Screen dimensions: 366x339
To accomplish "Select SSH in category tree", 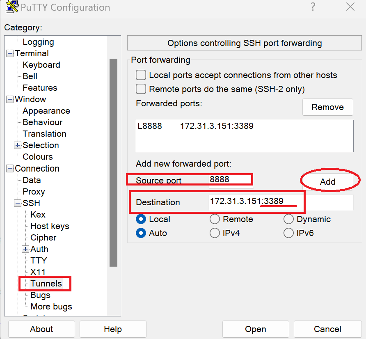I will click(x=31, y=203).
